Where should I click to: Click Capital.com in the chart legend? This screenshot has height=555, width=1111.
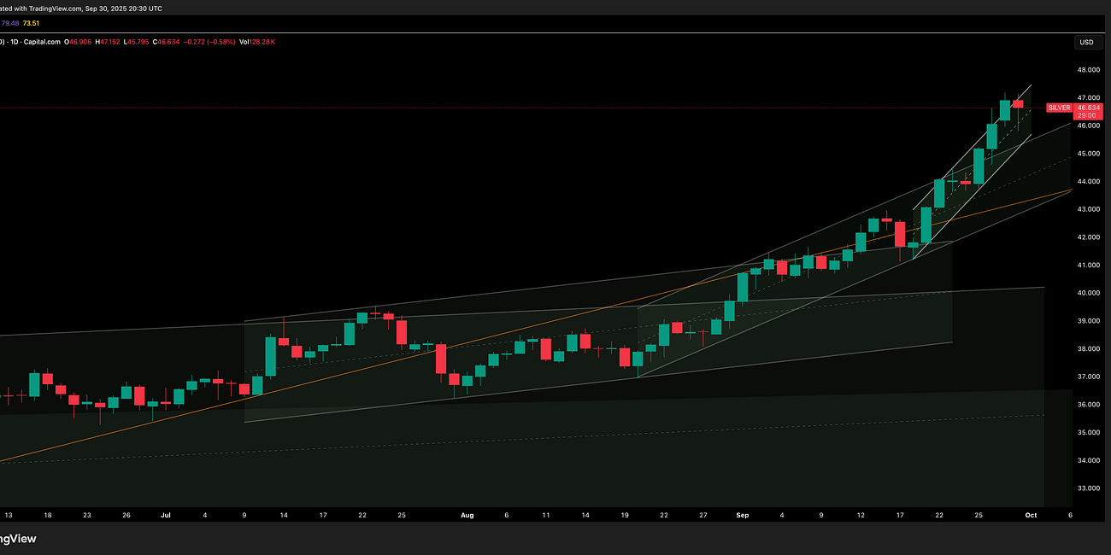(43, 41)
